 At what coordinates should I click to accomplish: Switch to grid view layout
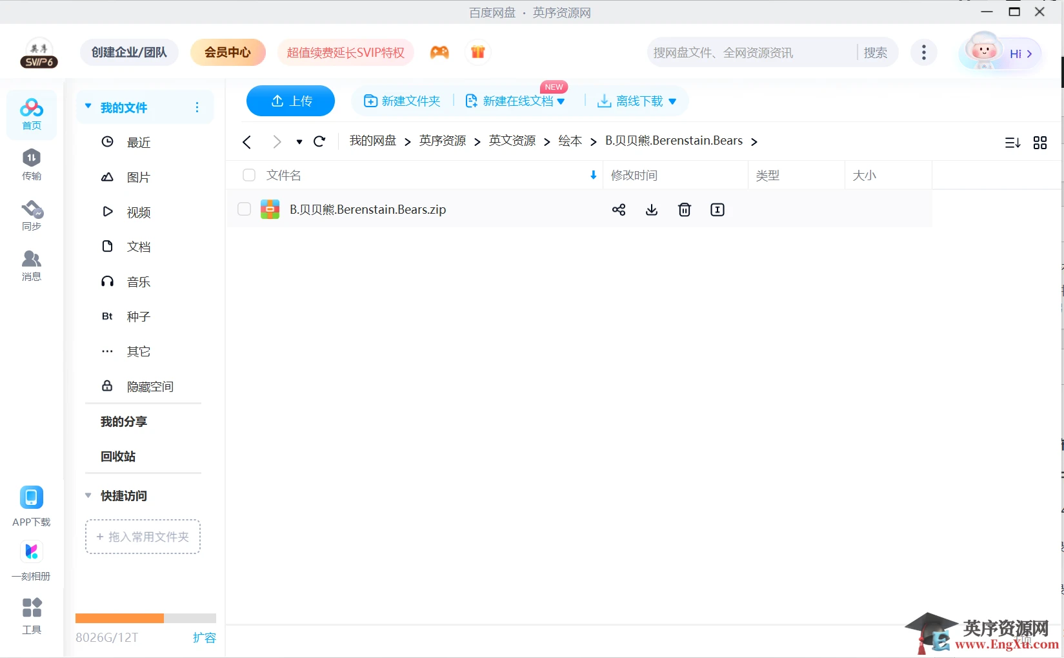[1040, 143]
